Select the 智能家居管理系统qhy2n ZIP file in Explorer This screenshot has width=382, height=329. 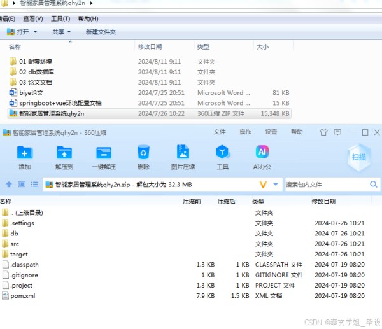click(x=150, y=113)
